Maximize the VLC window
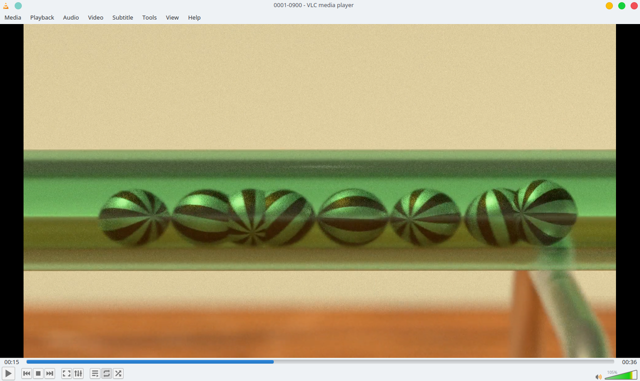This screenshot has height=381, width=640. point(621,6)
